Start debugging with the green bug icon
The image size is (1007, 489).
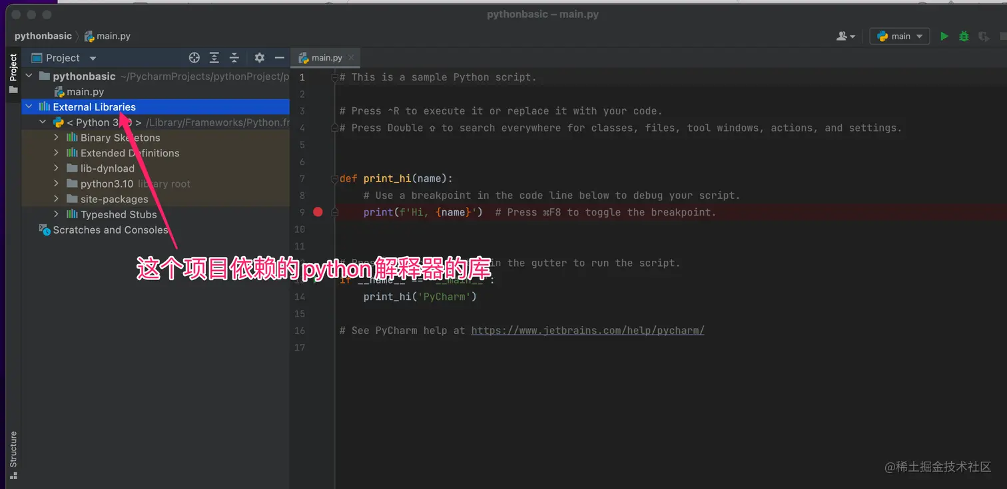pyautogui.click(x=964, y=37)
